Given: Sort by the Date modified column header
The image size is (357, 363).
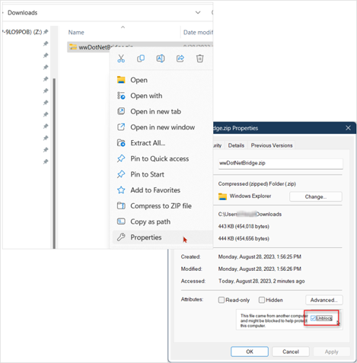Looking at the screenshot, I should 198,33.
